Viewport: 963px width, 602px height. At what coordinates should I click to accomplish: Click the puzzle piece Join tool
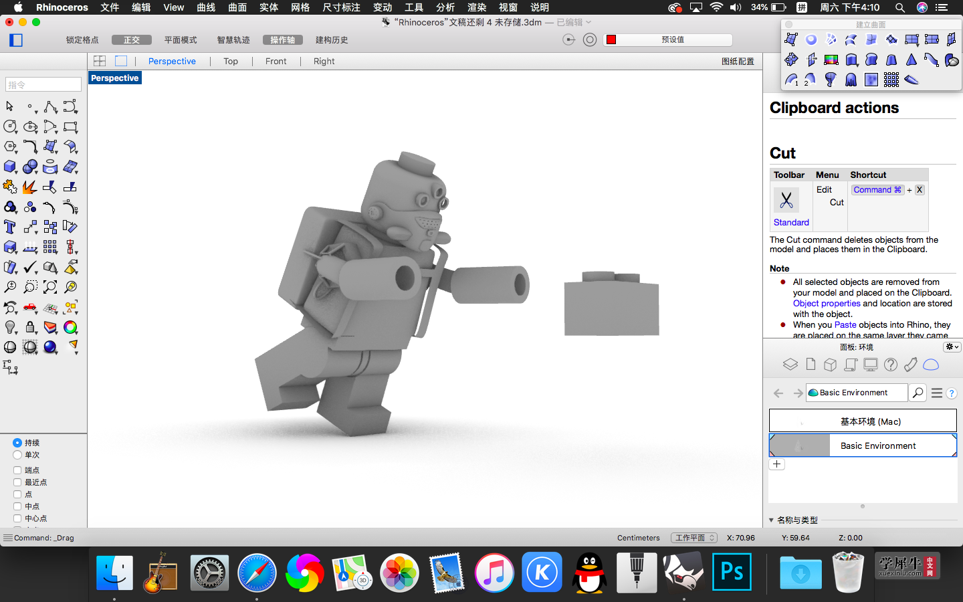pyautogui.click(x=10, y=187)
